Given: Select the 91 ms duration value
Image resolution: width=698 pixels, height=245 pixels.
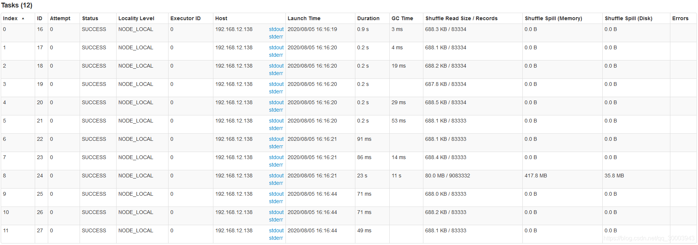Looking at the screenshot, I should (x=364, y=139).
